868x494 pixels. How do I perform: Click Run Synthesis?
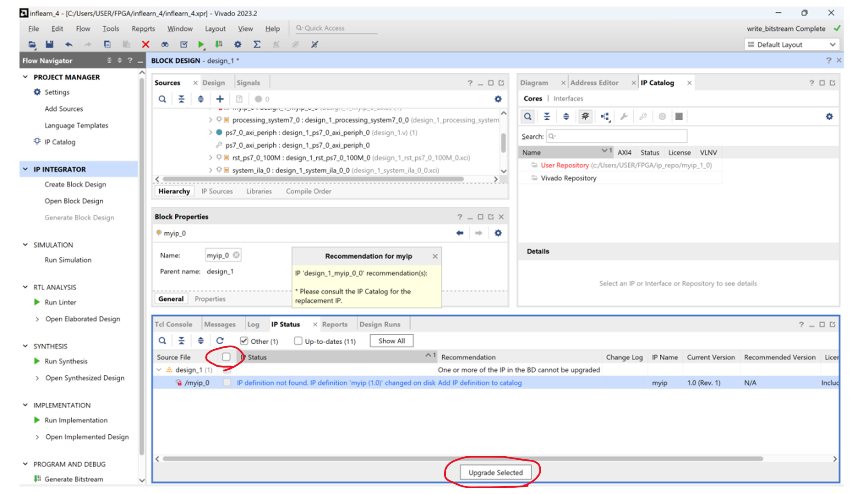coord(66,361)
